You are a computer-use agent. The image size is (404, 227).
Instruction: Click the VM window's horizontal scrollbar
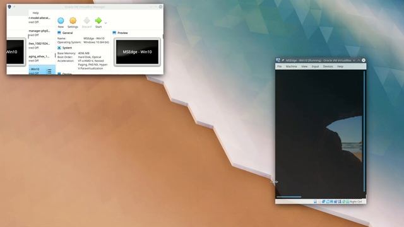tap(289, 197)
